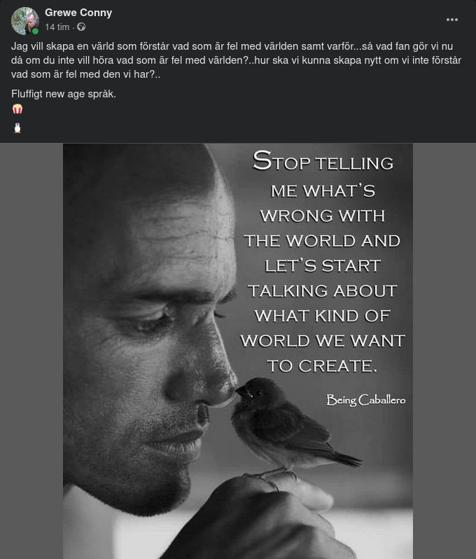Click the public globe privacy icon
The width and height of the screenshot is (476, 559).
coord(81,27)
